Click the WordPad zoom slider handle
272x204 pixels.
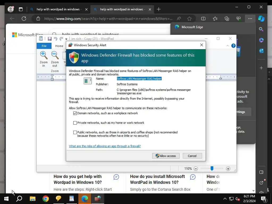click(x=212, y=168)
